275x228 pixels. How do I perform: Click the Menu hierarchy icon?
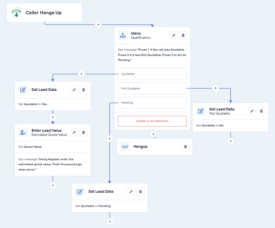click(123, 36)
